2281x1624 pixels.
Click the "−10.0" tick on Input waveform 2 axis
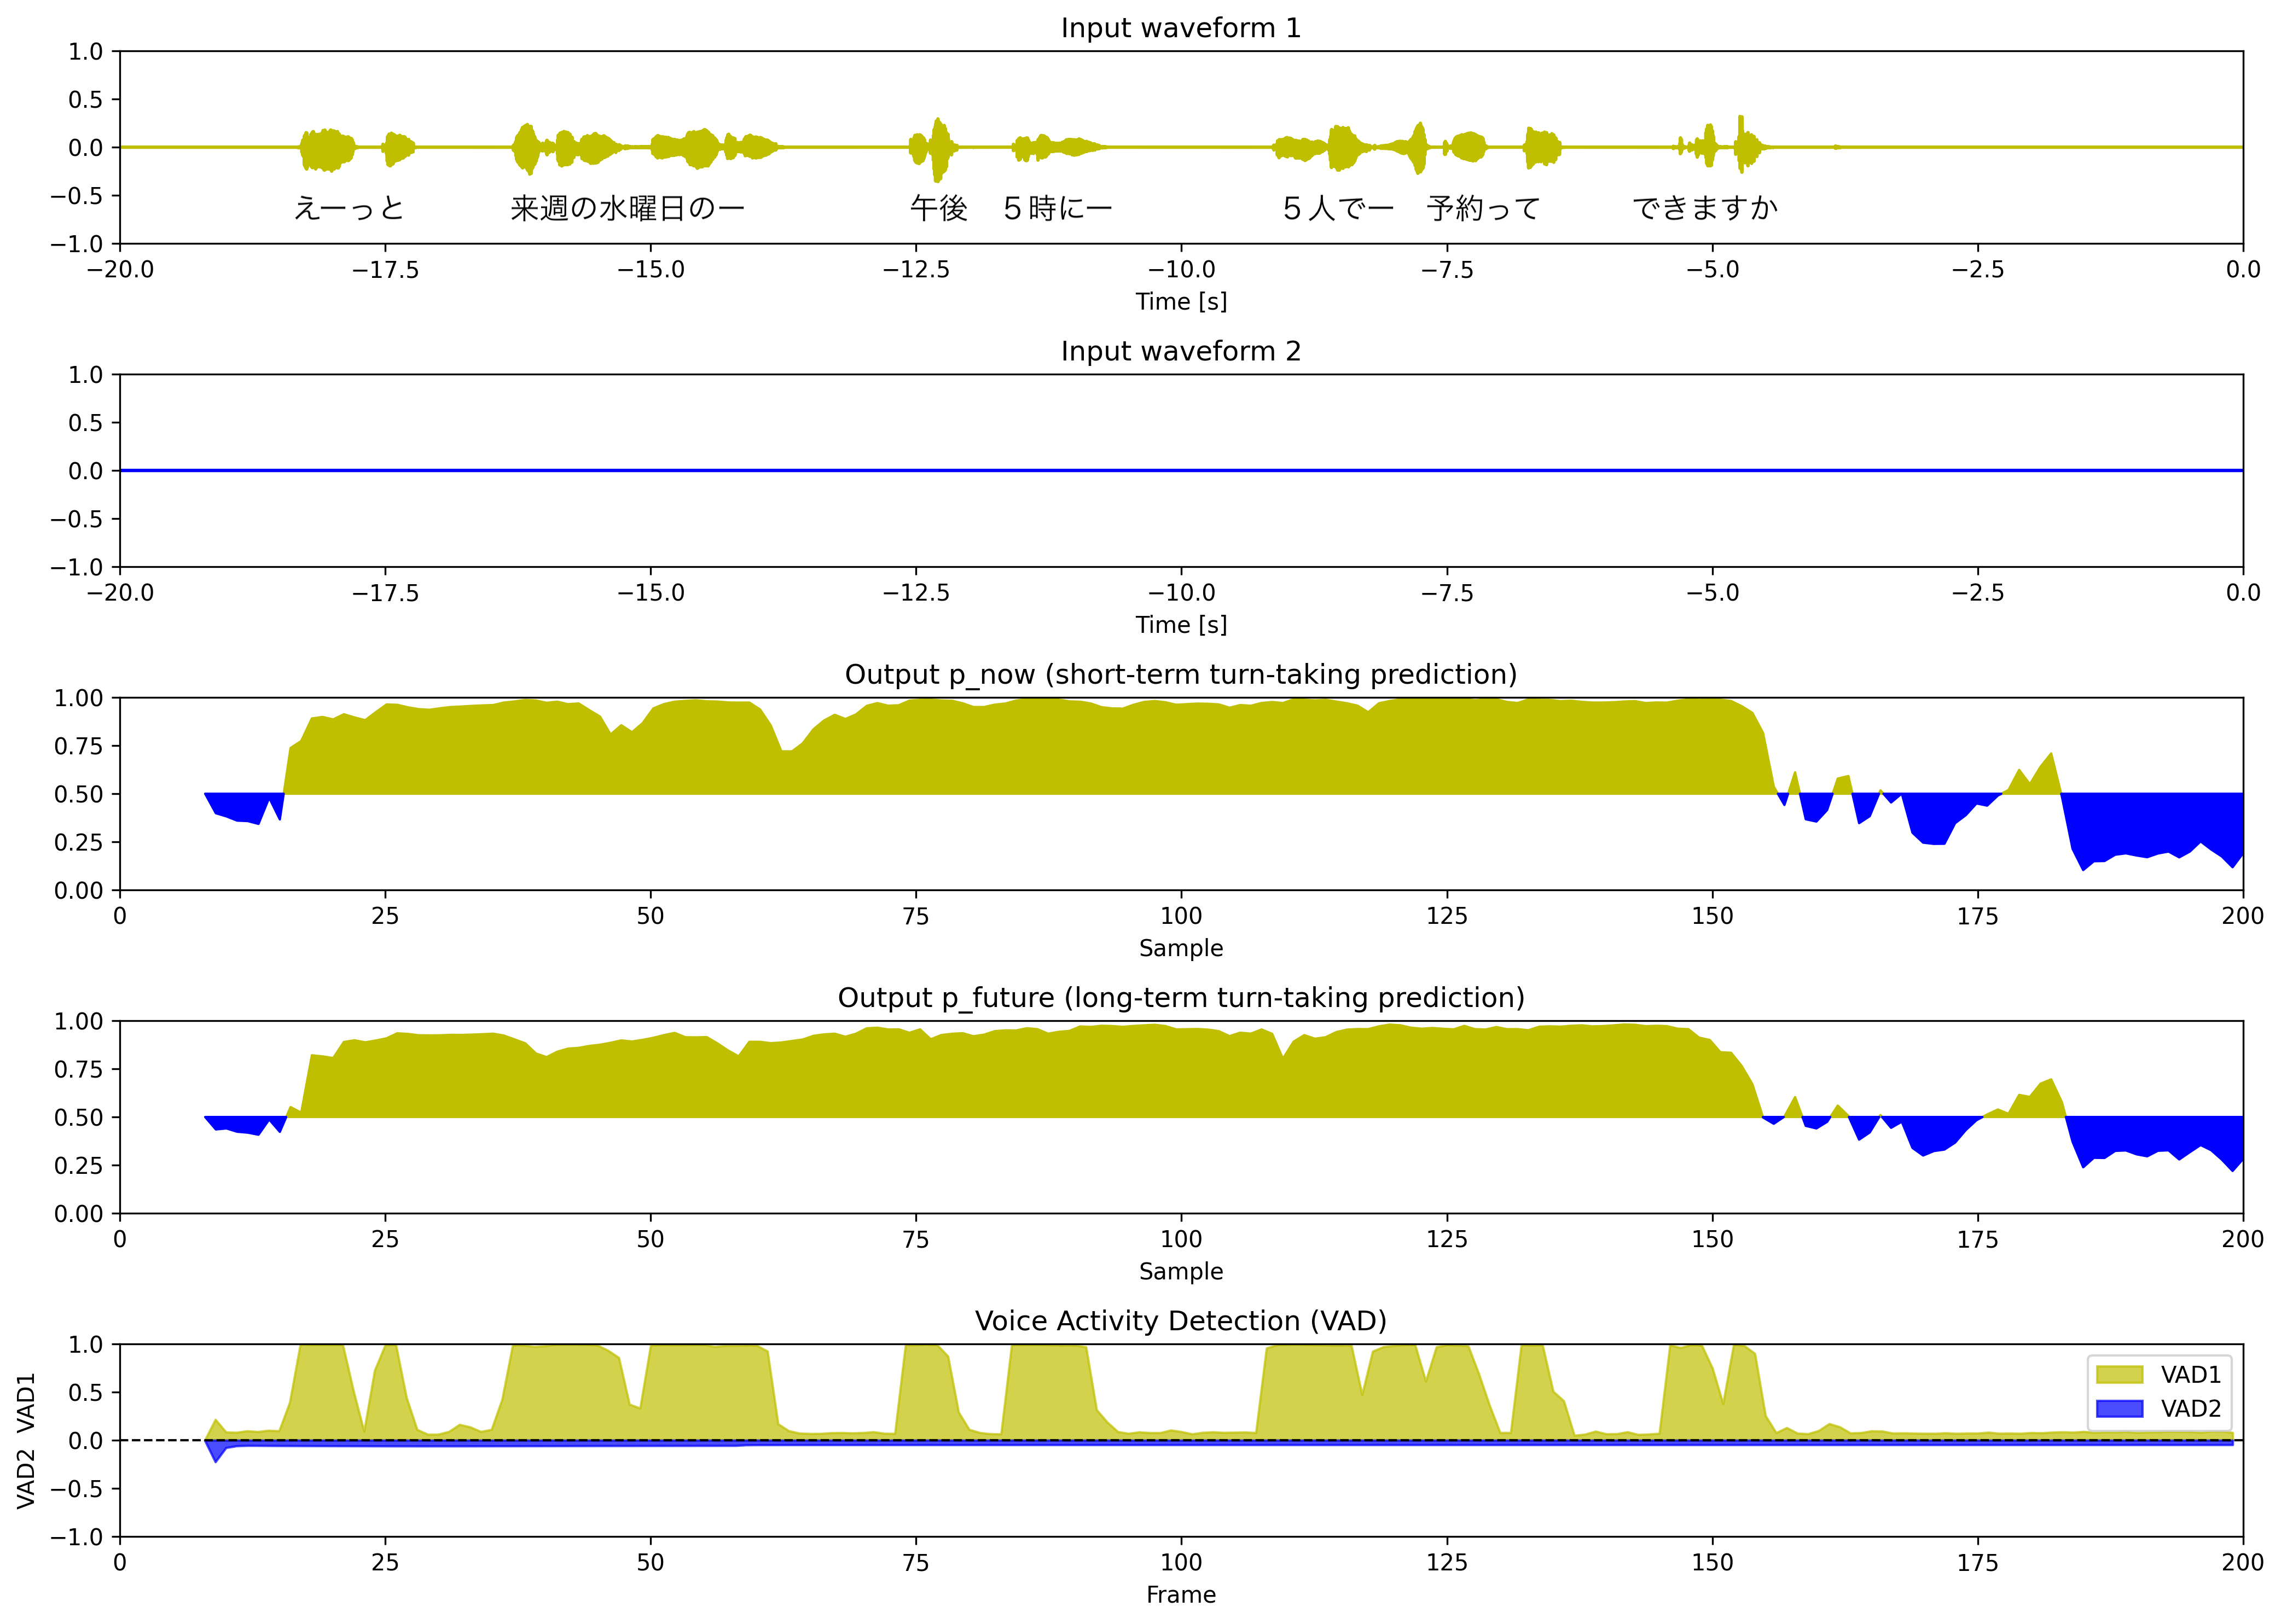[1181, 593]
